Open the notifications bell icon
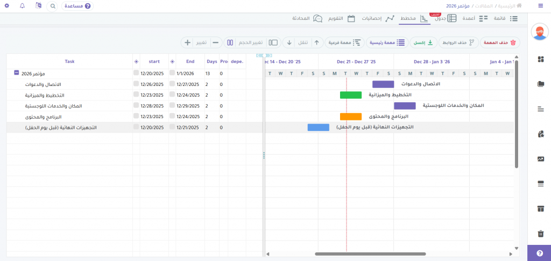Viewport: 551px width, 261px height. point(22,6)
